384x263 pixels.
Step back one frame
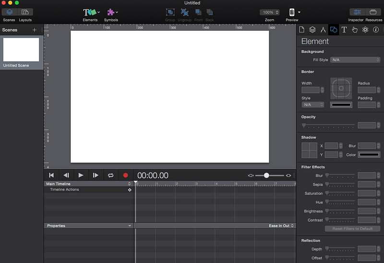point(66,175)
